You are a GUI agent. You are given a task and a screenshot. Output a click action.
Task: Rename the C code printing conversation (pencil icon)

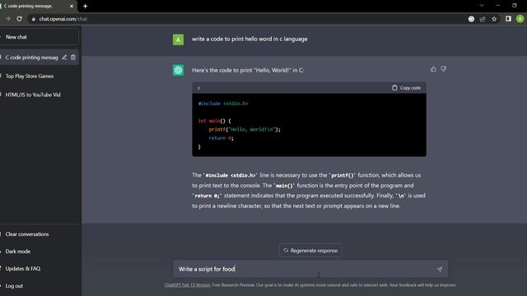click(x=64, y=58)
